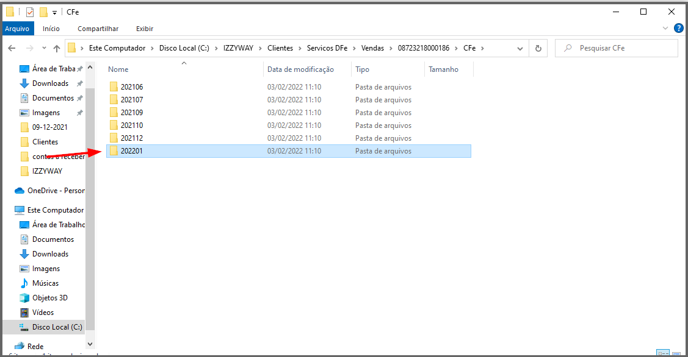Refresh the current folder view
Viewport: 688px width, 357px height.
[538, 48]
